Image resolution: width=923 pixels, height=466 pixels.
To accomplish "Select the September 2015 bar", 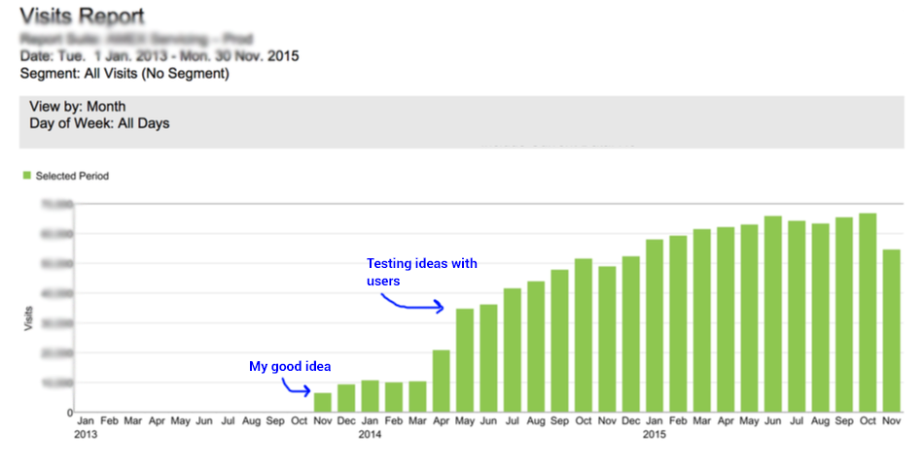I will pyautogui.click(x=844, y=315).
